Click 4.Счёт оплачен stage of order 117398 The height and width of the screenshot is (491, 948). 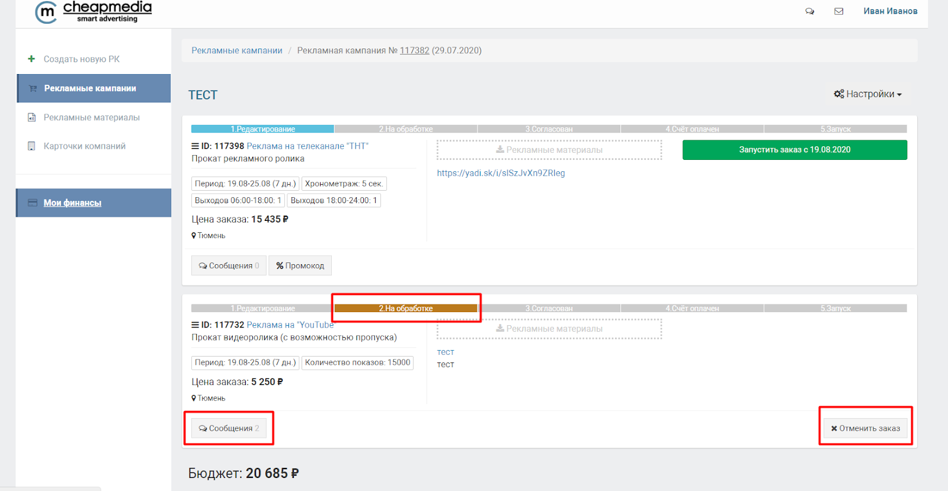(x=692, y=129)
